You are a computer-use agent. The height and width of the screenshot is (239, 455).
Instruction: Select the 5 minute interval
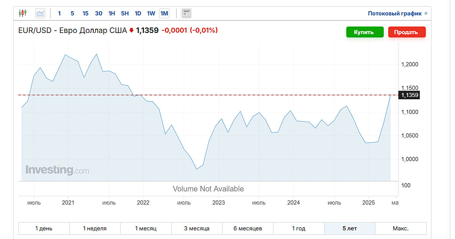72,13
